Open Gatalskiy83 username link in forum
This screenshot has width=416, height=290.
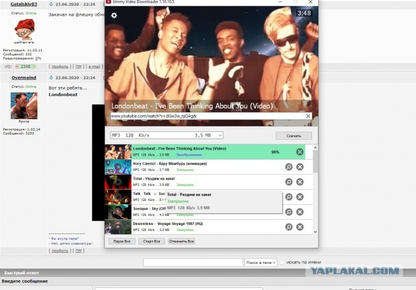click(24, 5)
